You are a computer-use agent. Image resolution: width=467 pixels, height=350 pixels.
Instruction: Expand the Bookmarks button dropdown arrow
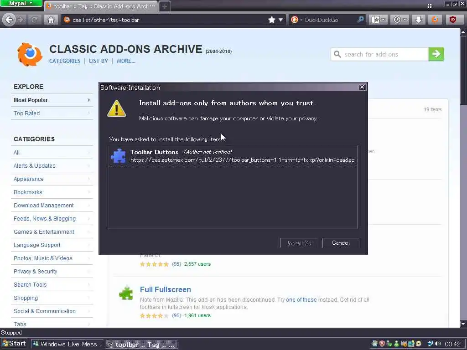[x=383, y=20]
